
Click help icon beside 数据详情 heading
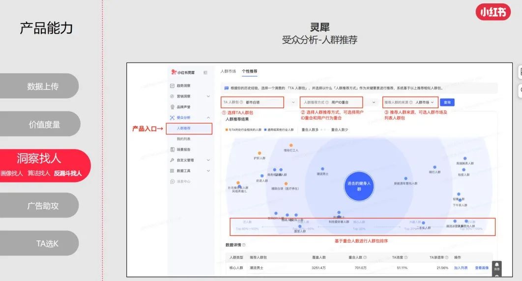(x=244, y=245)
